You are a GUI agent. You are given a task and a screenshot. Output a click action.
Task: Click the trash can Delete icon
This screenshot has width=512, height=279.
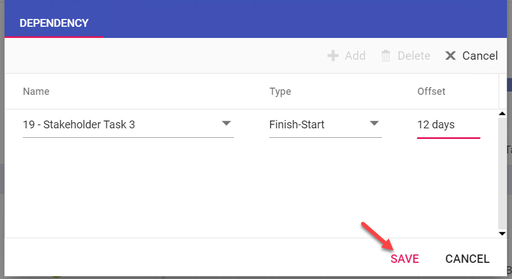[x=386, y=56]
